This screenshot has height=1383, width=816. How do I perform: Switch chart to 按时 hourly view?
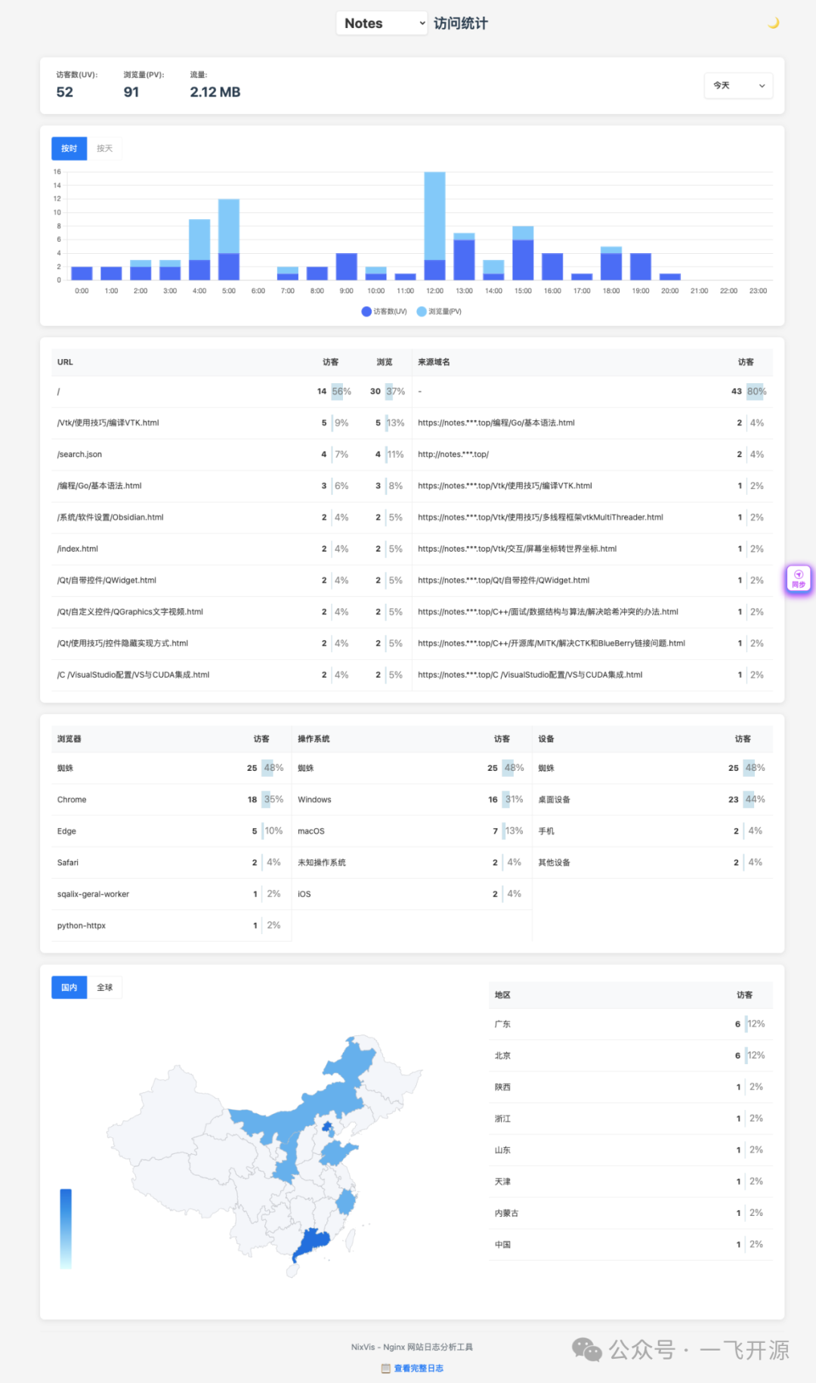point(70,149)
